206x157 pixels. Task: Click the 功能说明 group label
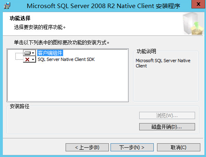pos(147,51)
